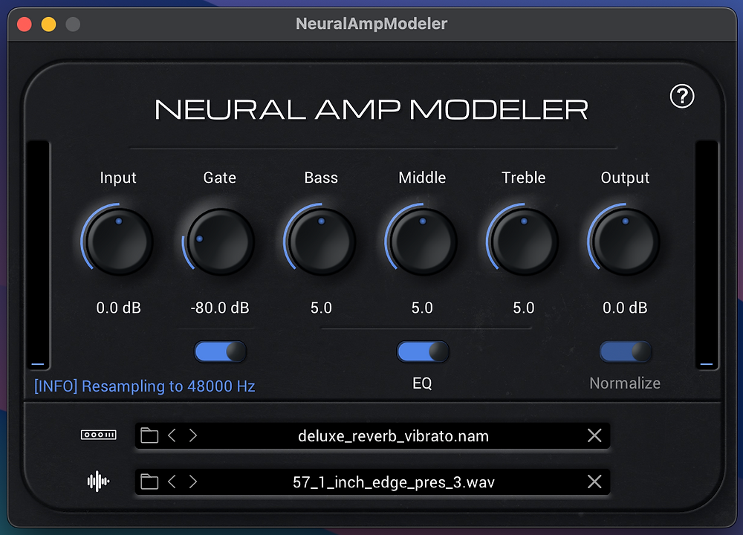This screenshot has width=743, height=535.
Task: Disable the noise Gate toggle
Action: point(219,351)
